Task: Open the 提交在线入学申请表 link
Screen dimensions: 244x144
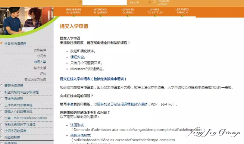Action: (x=93, y=79)
